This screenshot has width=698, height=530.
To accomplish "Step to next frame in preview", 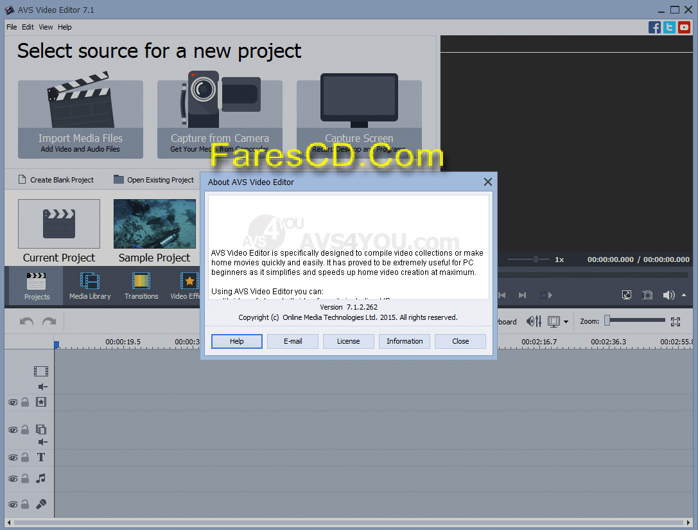I will point(523,295).
